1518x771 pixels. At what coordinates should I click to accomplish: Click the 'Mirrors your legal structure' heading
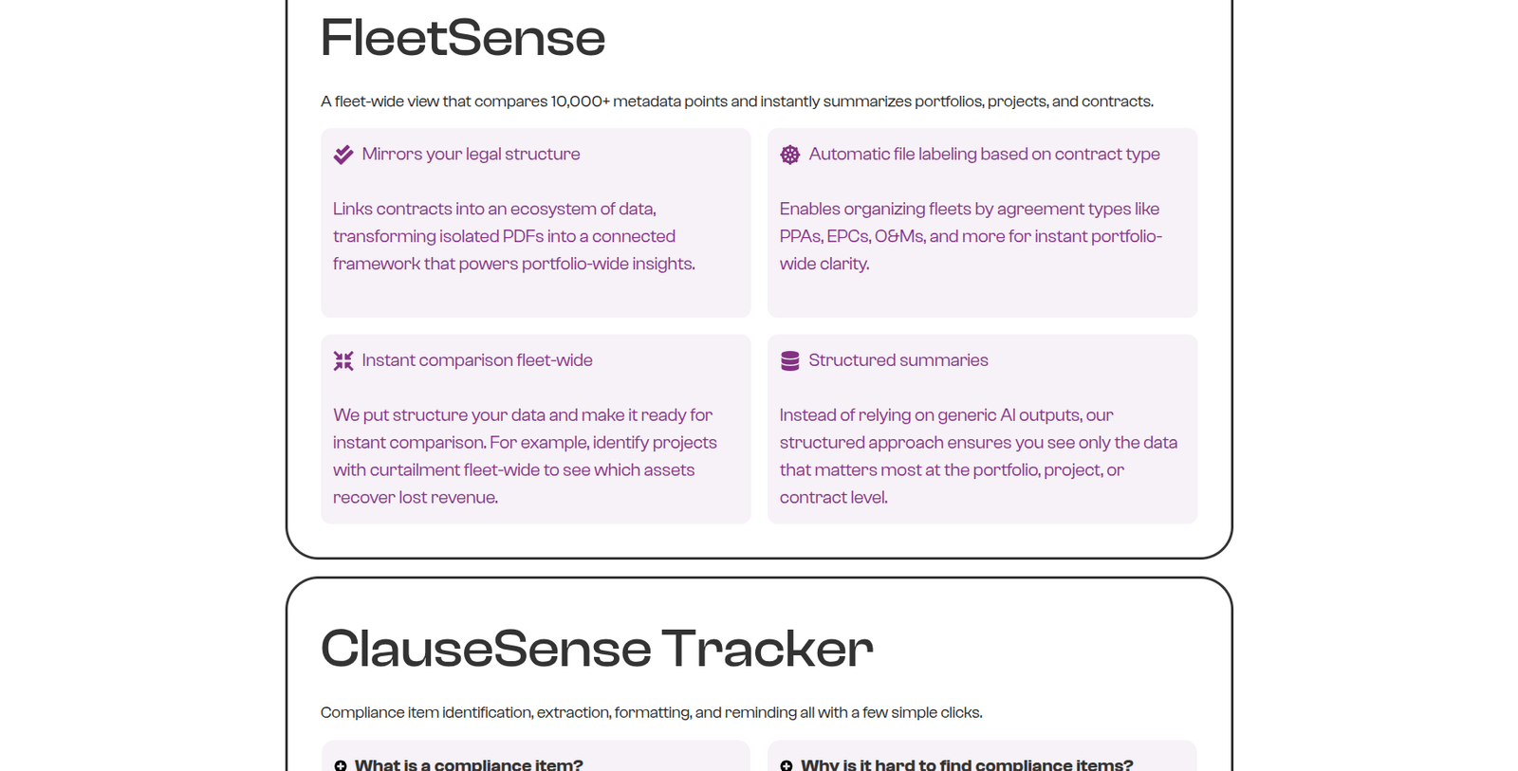pos(471,155)
